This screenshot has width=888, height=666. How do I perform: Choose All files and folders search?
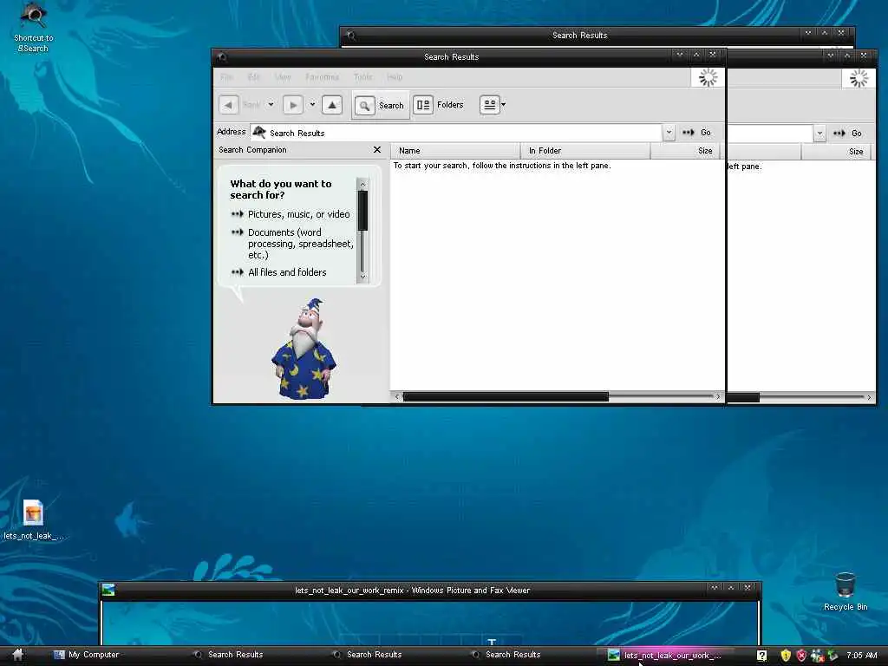287,272
